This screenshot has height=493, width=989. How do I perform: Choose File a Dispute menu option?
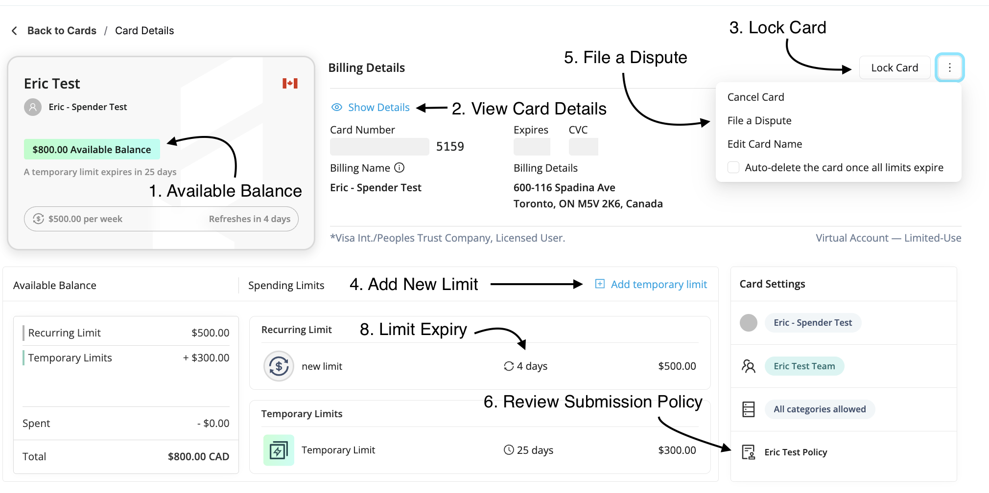click(x=759, y=120)
